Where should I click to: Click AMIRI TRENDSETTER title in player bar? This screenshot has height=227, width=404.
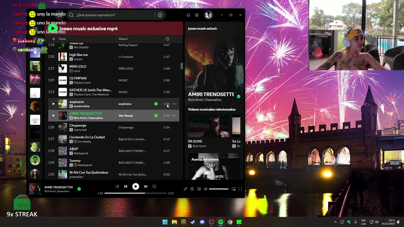click(58, 187)
